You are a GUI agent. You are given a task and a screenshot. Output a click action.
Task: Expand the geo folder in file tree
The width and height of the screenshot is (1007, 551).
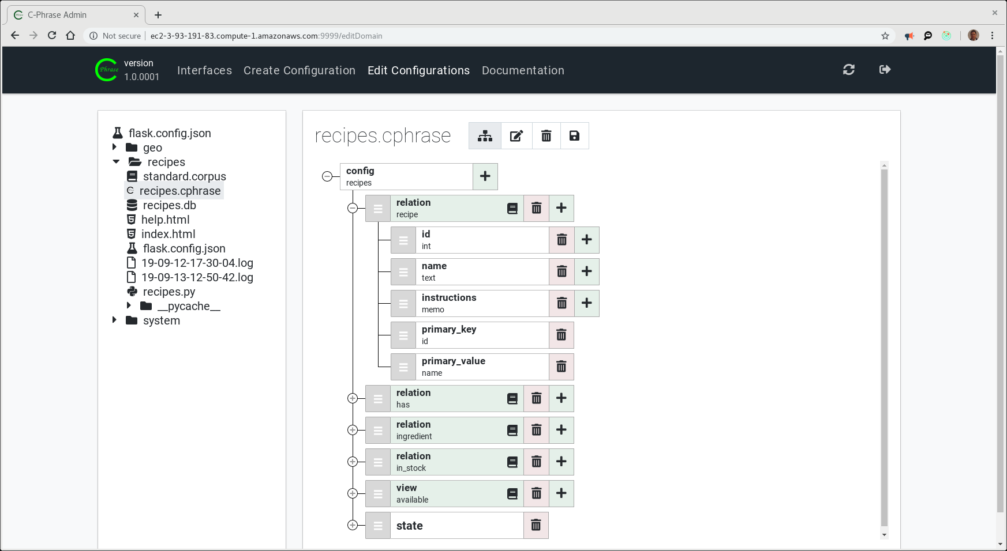point(114,148)
